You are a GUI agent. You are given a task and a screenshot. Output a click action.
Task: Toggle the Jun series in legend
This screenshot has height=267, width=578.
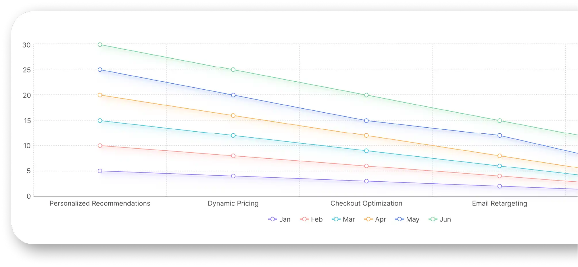440,219
